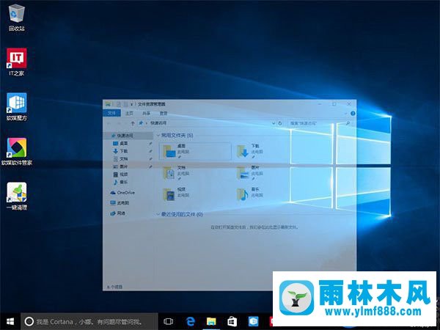Click the Explorer help question-mark icon
Screen dimensions: 440x330
pyautogui.click(x=353, y=114)
